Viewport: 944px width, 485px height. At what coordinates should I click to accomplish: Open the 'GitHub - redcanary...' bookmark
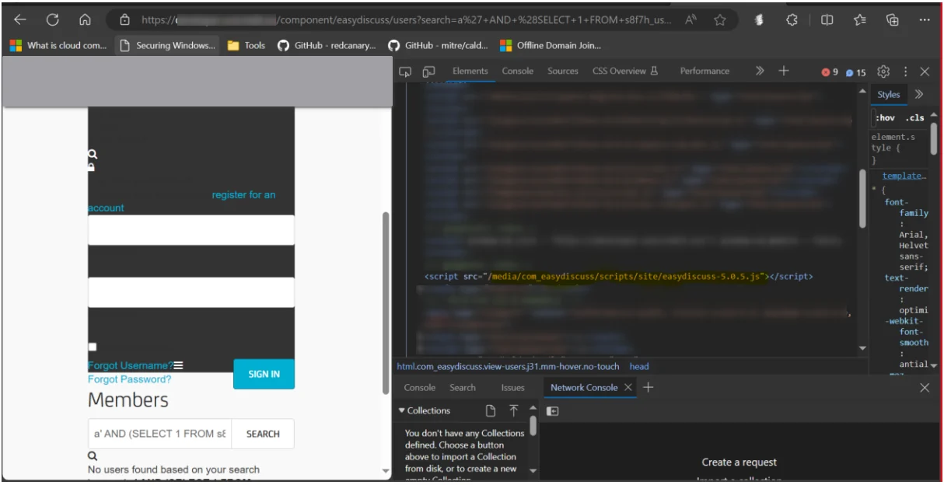(327, 45)
